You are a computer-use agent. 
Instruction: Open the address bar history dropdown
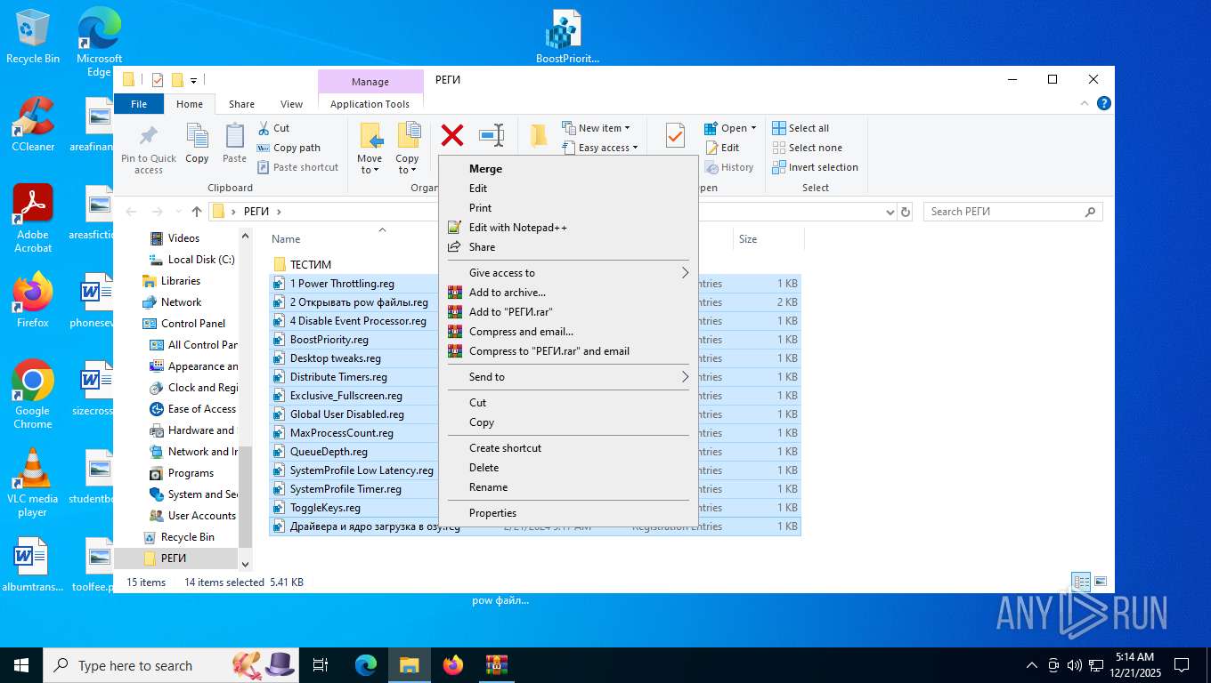coord(890,212)
